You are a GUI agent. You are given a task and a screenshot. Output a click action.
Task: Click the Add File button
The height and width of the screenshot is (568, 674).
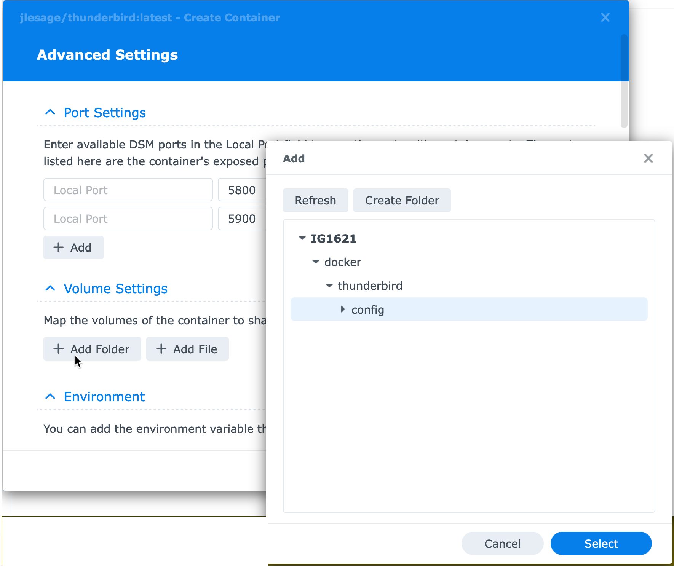(187, 349)
